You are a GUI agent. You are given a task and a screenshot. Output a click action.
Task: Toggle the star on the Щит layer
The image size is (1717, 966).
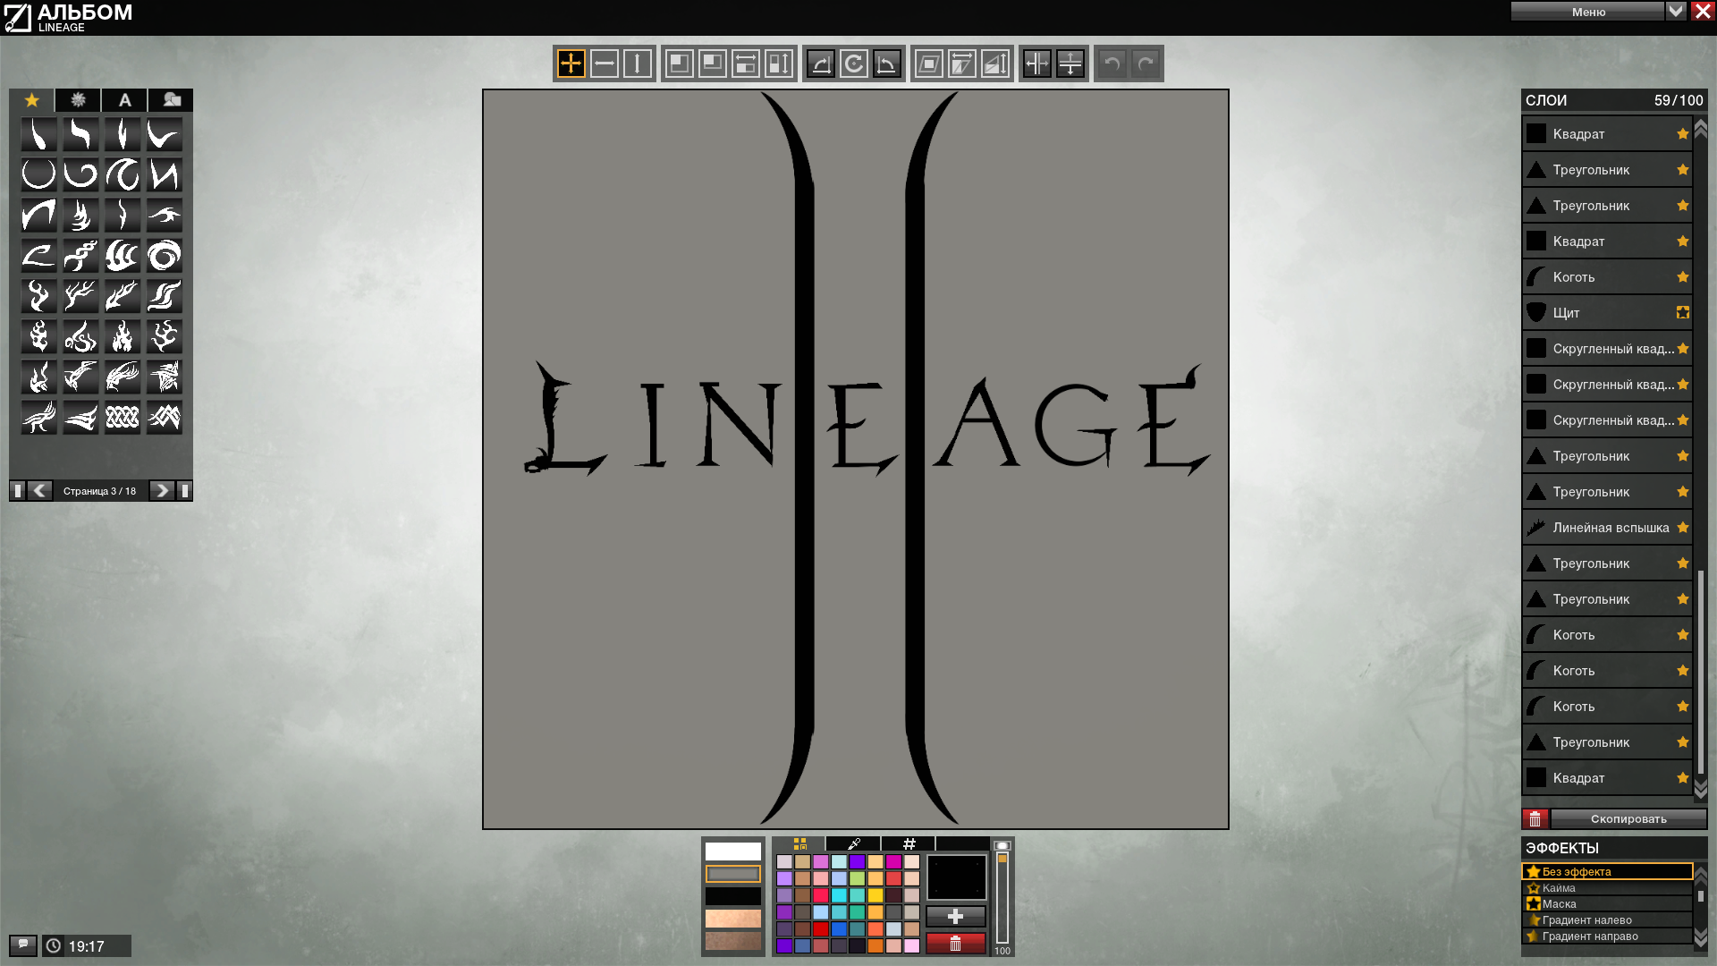click(x=1683, y=312)
